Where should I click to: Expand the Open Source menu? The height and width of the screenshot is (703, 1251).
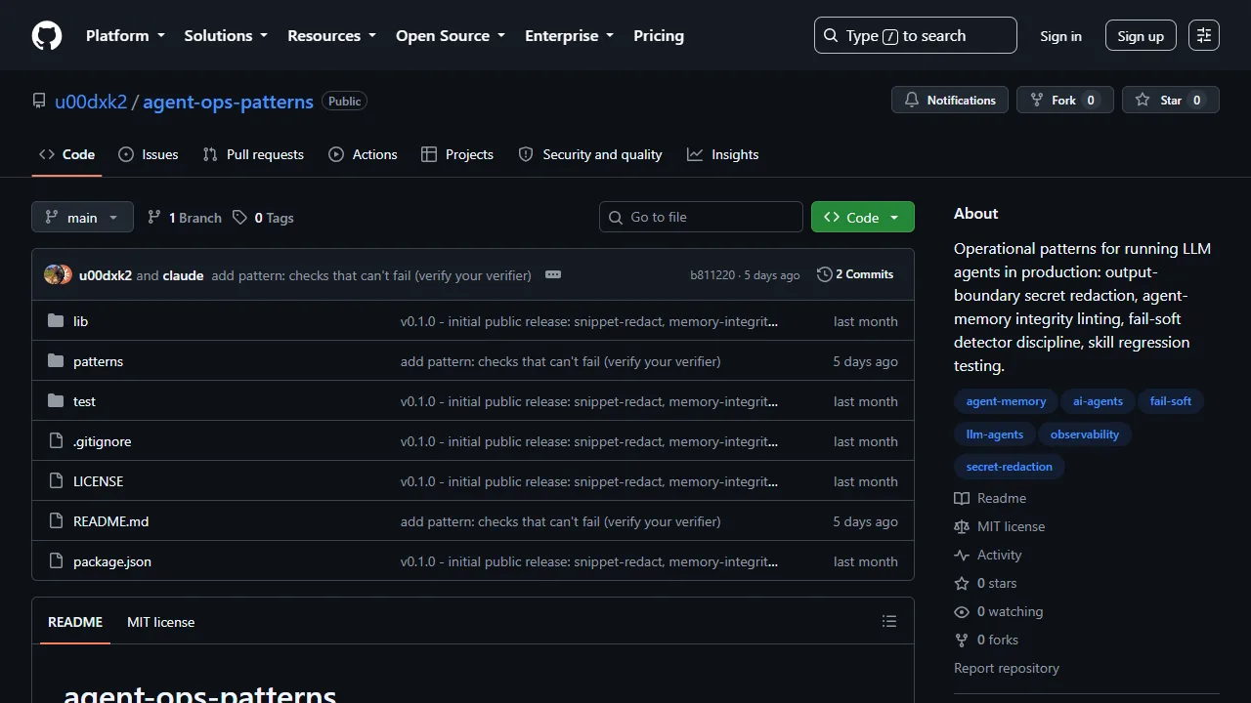coord(451,36)
